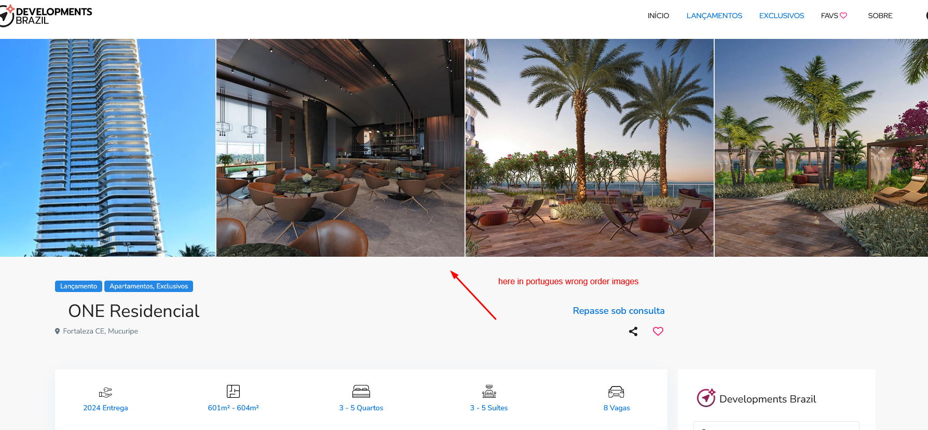Screen dimensions: 928x430
Task: Toggle the favorite heart for ONE Residencial
Action: click(x=658, y=331)
